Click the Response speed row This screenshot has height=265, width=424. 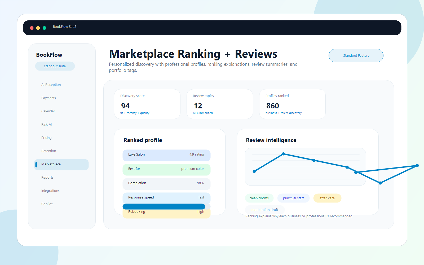166,198
